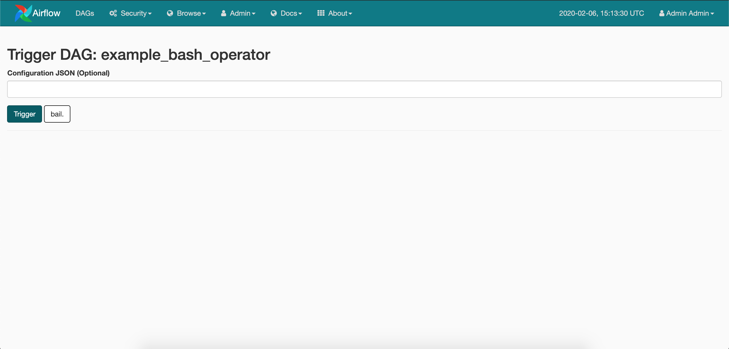Image resolution: width=729 pixels, height=349 pixels.
Task: Click the Trigger button
Action: click(x=24, y=113)
